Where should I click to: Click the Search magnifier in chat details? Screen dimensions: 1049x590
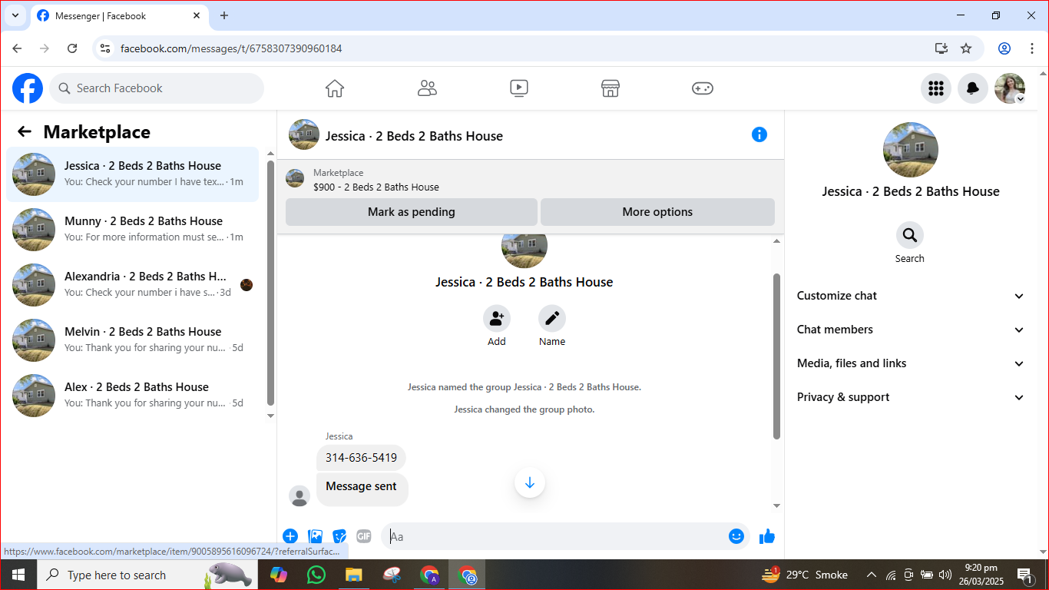point(910,235)
